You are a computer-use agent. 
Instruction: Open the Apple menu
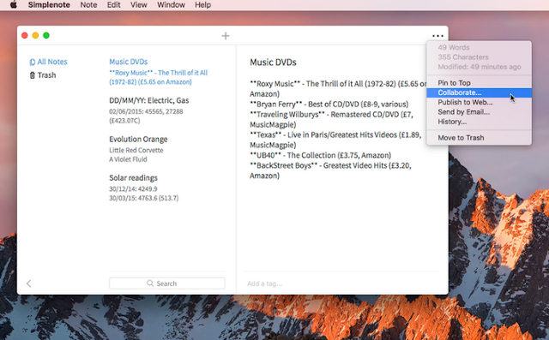coord(14,5)
